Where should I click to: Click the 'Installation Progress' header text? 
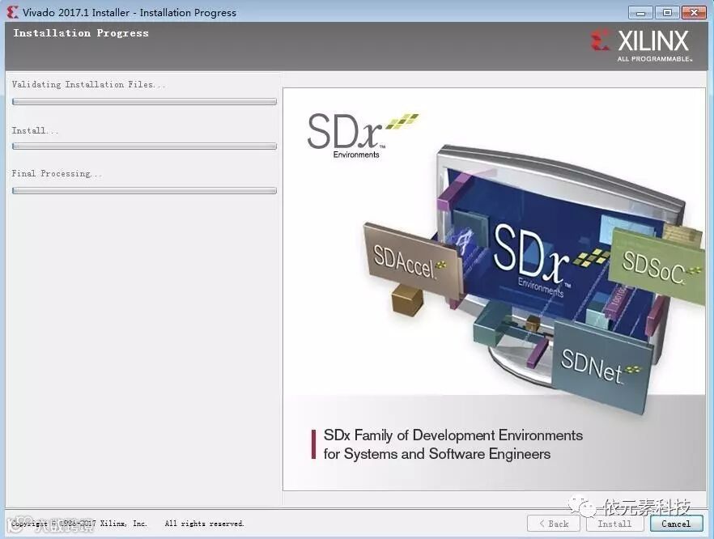coord(81,33)
